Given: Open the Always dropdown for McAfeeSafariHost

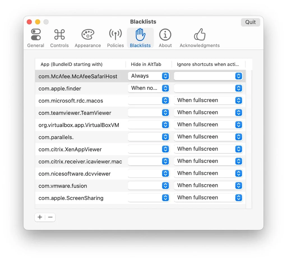Looking at the screenshot, I should [x=149, y=76].
